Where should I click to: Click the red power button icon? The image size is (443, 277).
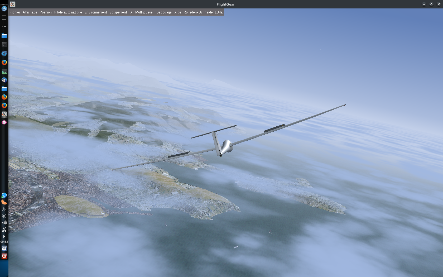coord(4,256)
